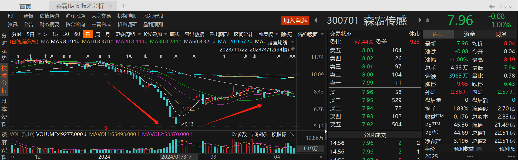Open 机构持股 menu item
This screenshot has width=518, height=160.
(127, 16)
